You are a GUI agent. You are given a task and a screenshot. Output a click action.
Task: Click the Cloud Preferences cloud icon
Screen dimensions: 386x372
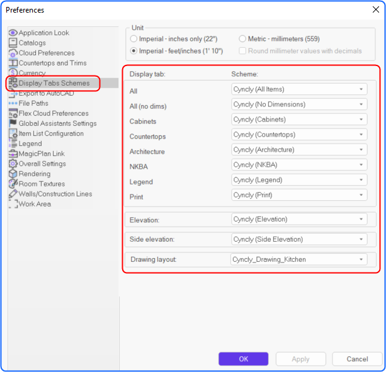(13, 53)
